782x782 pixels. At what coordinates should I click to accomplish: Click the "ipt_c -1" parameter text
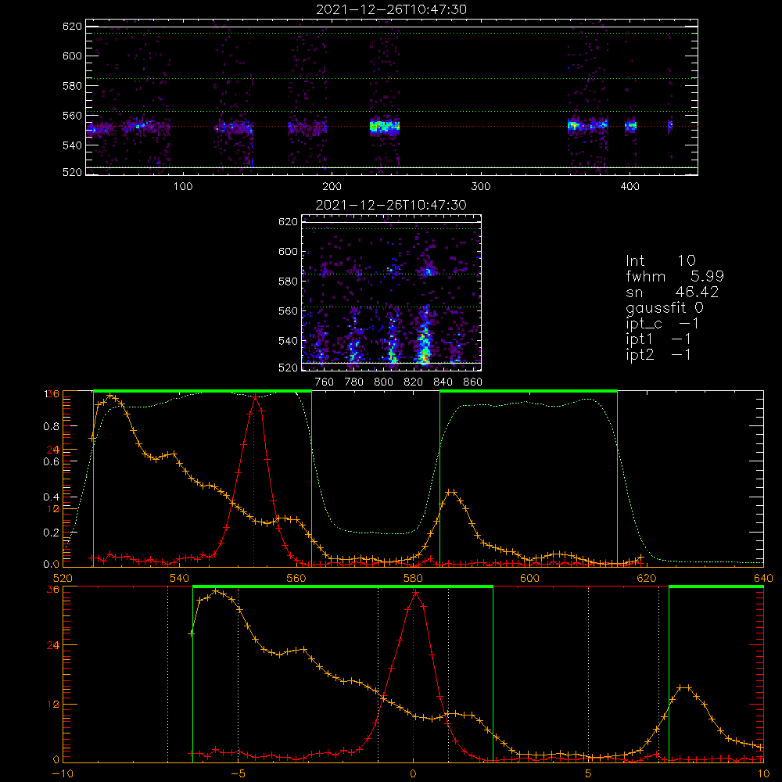pyautogui.click(x=662, y=324)
